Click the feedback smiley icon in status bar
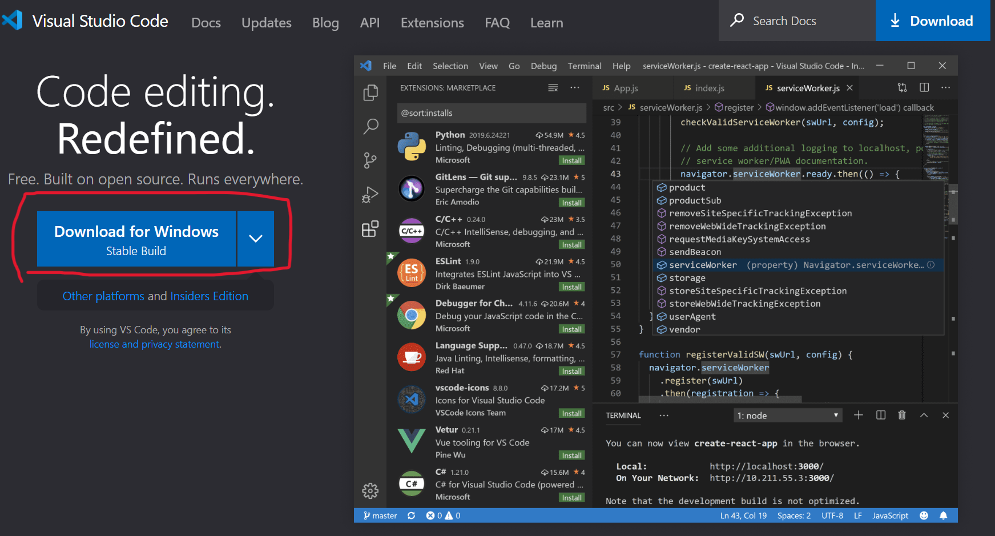The image size is (995, 536). click(924, 515)
